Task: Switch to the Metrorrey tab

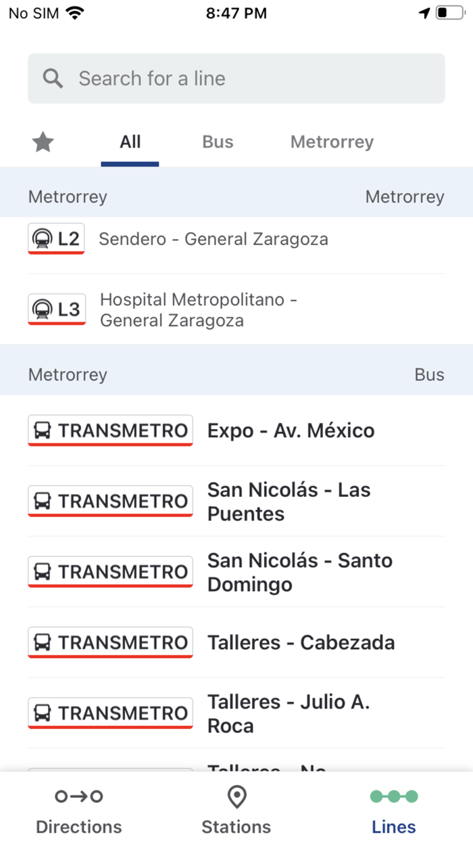Action: click(x=332, y=142)
